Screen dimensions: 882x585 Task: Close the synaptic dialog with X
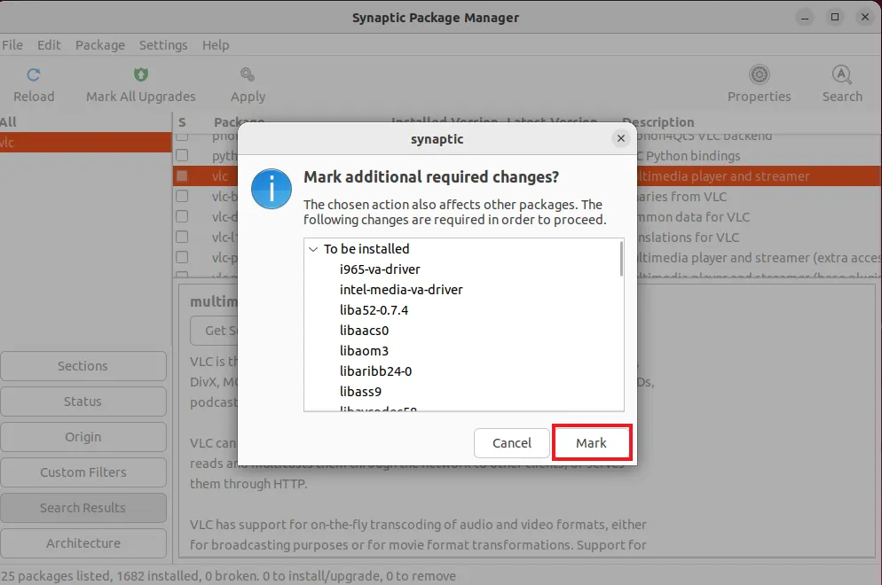click(x=620, y=138)
